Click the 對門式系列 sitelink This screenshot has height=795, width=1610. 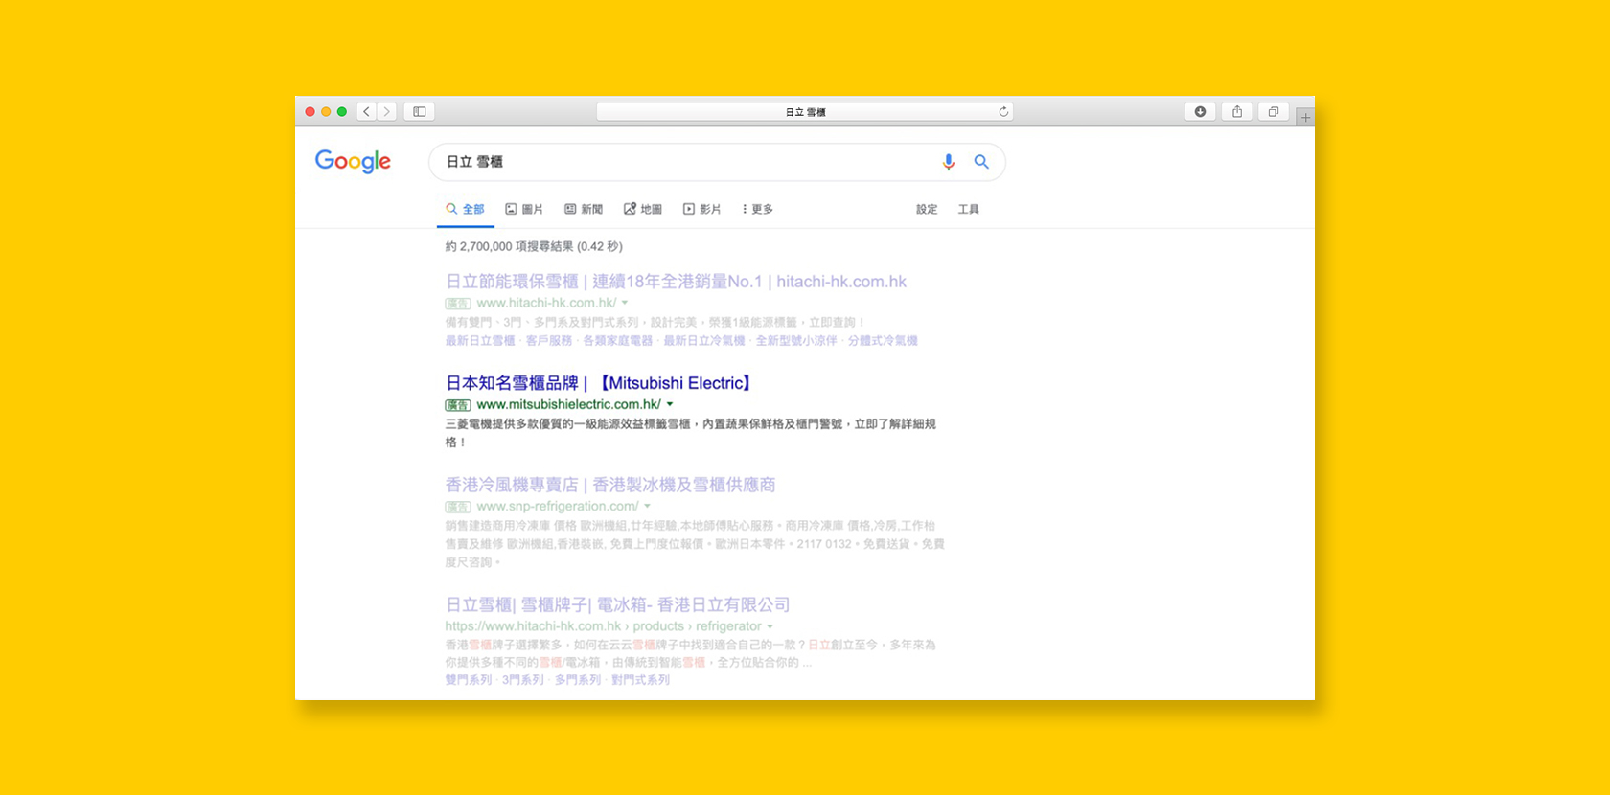click(641, 680)
